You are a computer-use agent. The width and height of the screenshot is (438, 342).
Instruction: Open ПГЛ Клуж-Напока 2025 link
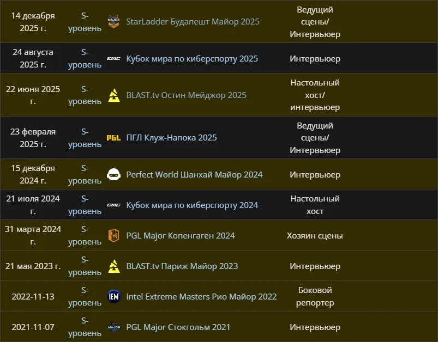point(171,138)
